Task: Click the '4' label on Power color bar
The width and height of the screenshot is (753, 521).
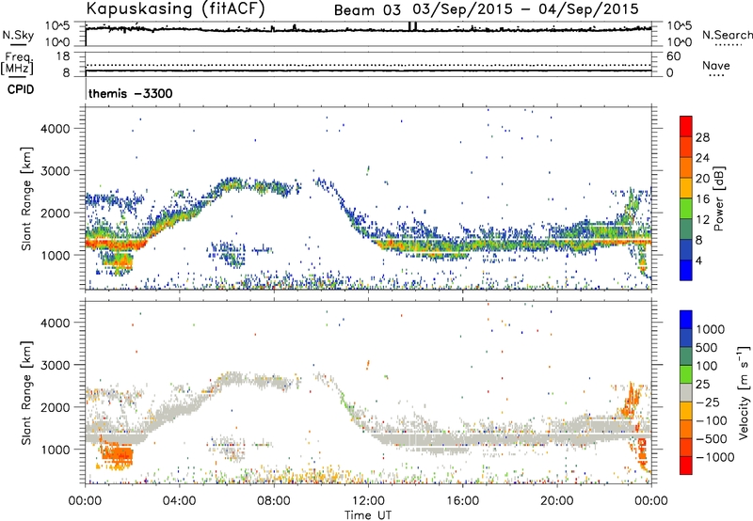Action: (x=698, y=260)
